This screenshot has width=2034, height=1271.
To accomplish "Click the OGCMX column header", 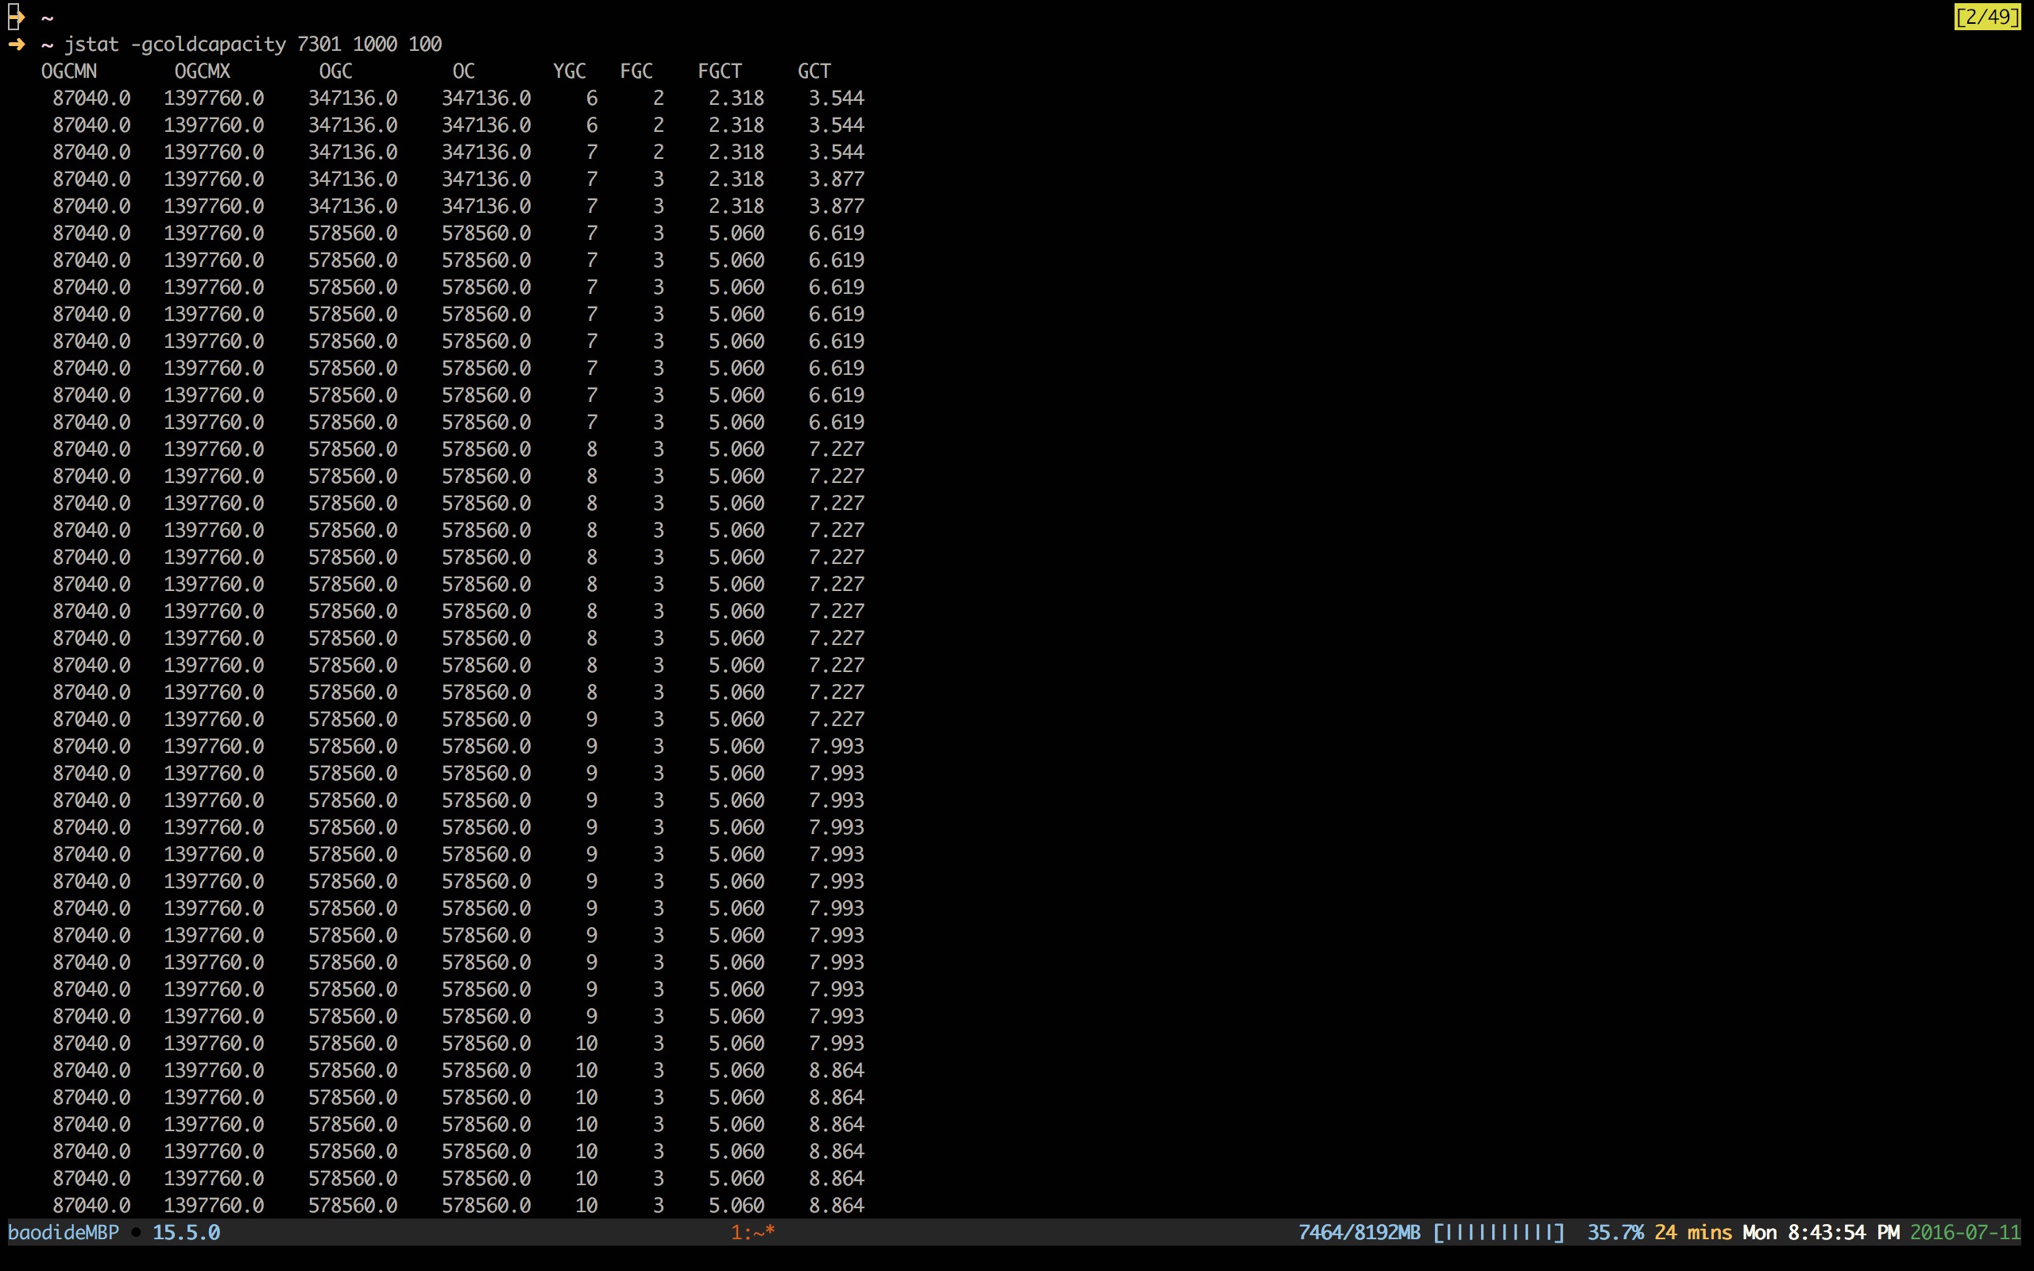I will 203,71.
